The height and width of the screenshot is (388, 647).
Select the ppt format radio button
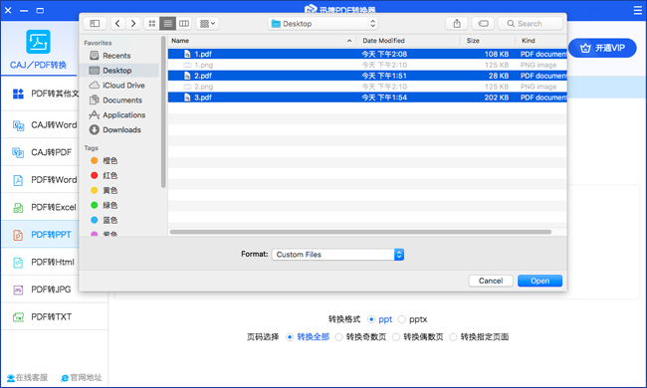371,319
